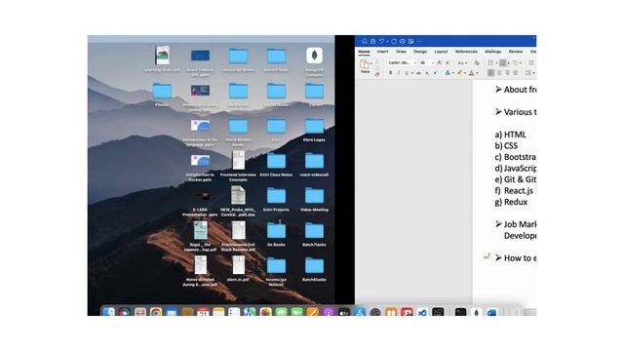The width and height of the screenshot is (624, 351).
Task: Toggle Underline formatting in Word
Action: click(x=407, y=73)
